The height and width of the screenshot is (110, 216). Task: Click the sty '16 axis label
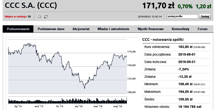tap(79, 106)
